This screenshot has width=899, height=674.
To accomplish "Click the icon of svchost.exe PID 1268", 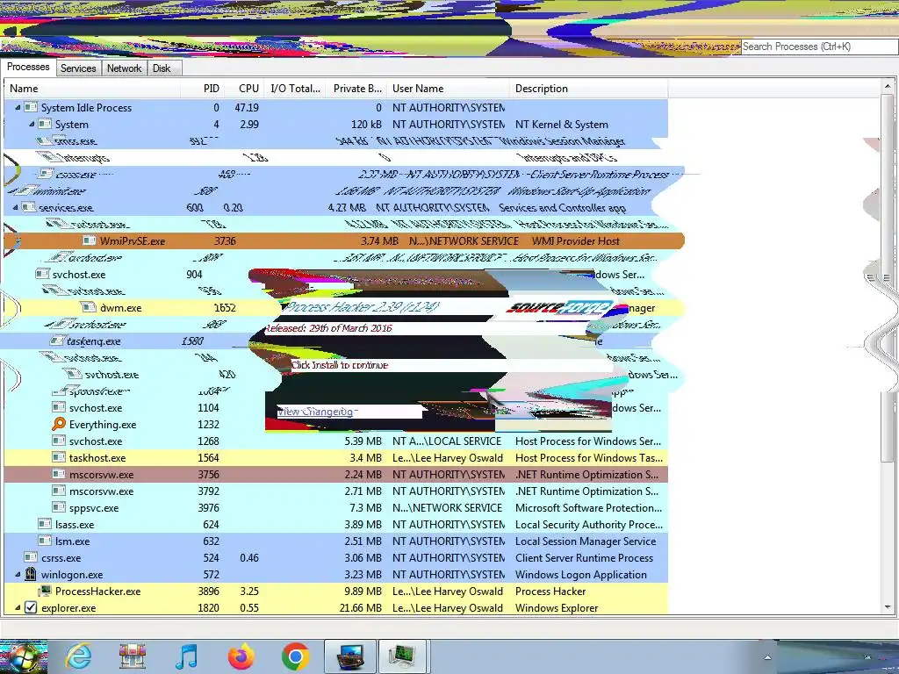I will coord(59,441).
